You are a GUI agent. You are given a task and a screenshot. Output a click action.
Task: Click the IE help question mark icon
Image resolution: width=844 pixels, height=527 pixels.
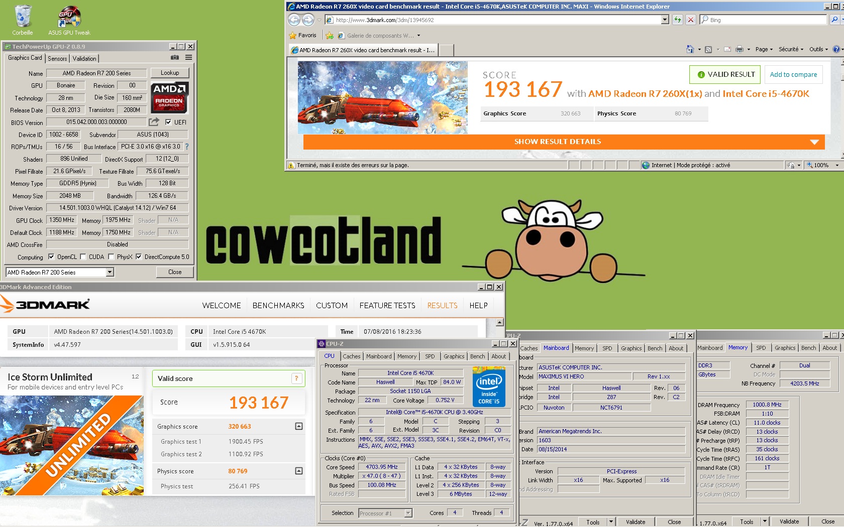coord(836,49)
